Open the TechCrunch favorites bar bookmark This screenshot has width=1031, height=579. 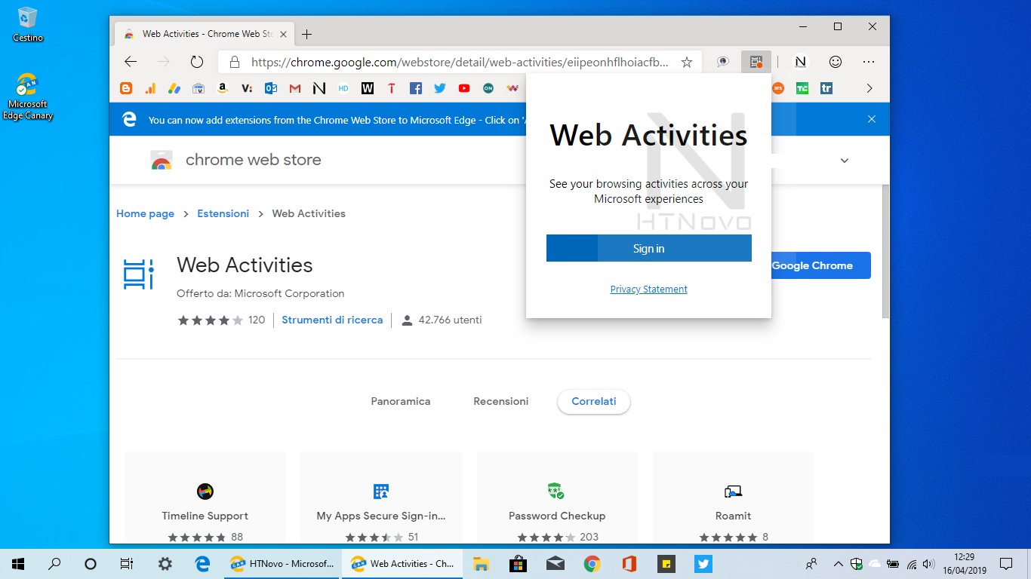coord(802,88)
